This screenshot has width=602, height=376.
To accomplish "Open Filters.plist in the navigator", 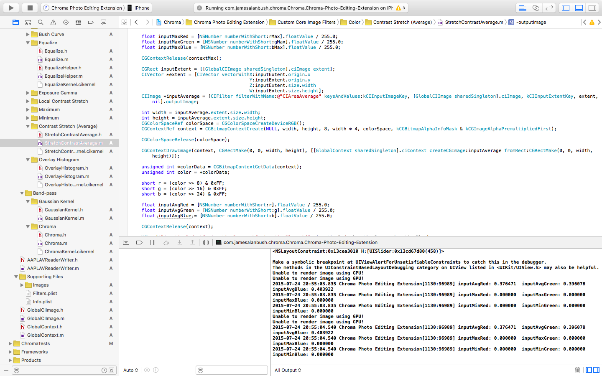I will click(x=45, y=293).
